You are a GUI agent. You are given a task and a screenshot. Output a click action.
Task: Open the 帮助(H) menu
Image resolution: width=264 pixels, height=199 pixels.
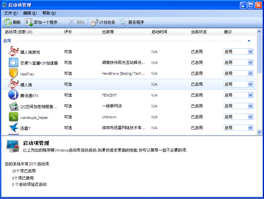(49, 13)
